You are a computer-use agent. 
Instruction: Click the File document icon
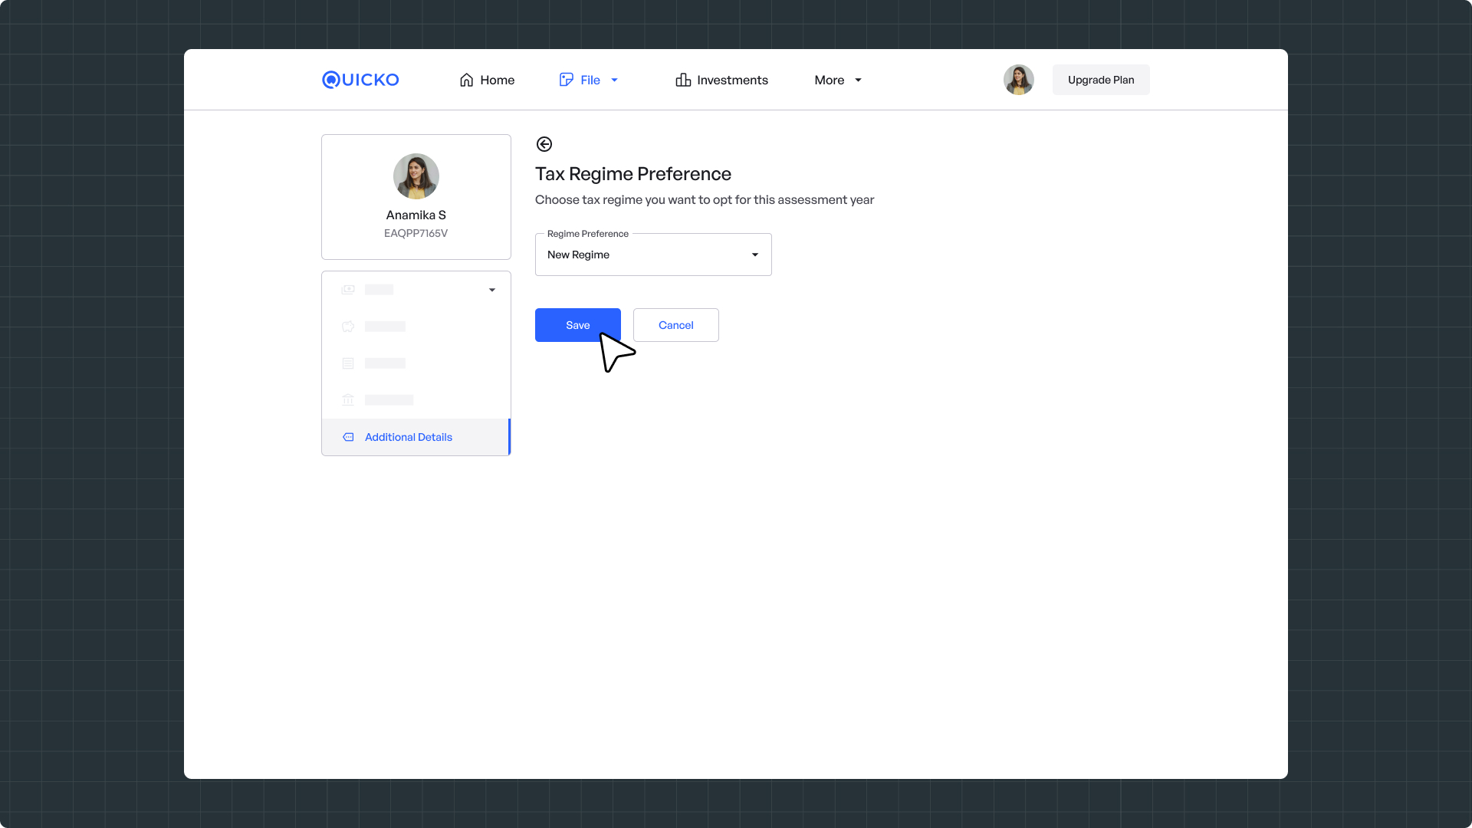tap(567, 80)
